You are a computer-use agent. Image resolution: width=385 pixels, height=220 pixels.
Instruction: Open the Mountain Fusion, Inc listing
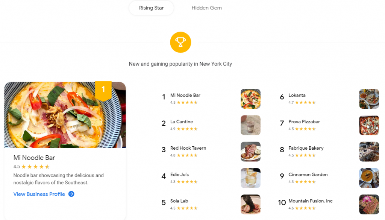311,201
